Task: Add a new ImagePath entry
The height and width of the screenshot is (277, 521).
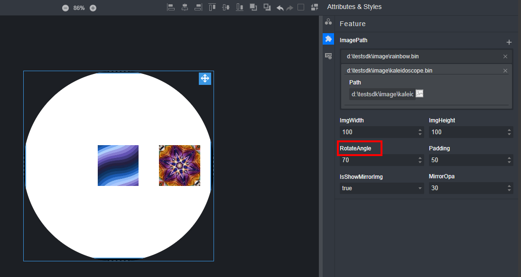Action: (x=509, y=42)
